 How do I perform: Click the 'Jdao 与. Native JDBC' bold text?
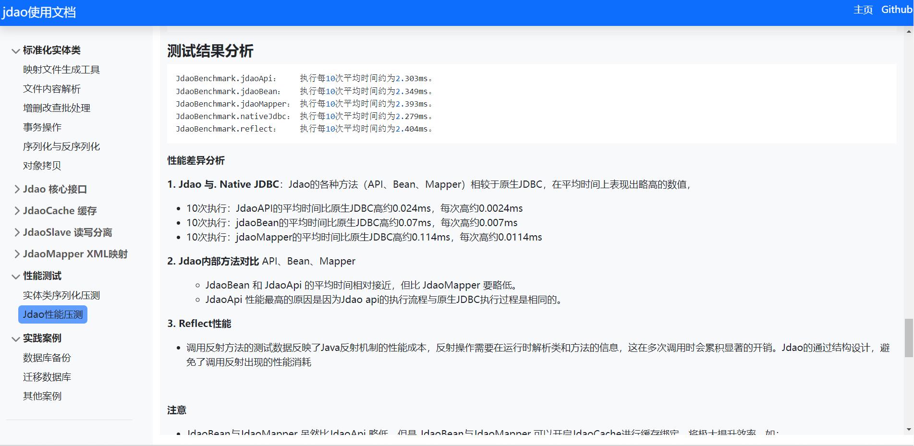[x=229, y=184]
